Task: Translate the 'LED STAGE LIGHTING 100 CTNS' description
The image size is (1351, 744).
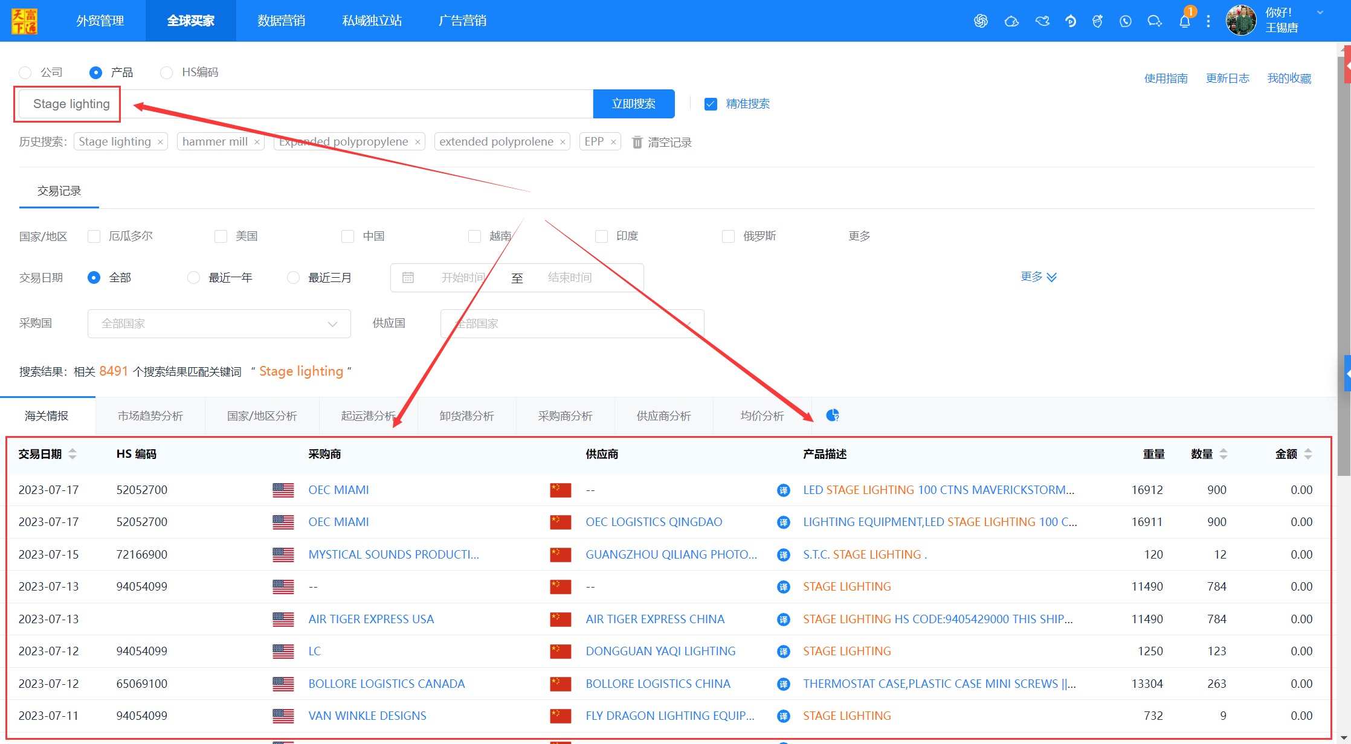Action: [x=784, y=490]
